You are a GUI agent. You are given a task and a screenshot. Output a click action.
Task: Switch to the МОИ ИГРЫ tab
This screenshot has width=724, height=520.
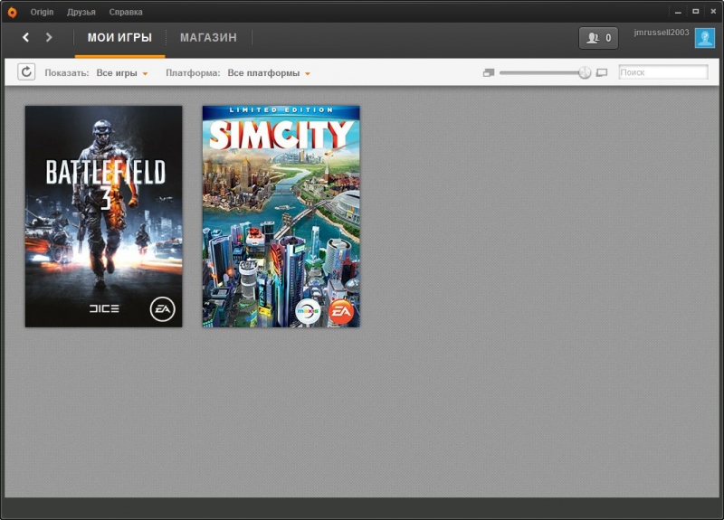point(119,37)
